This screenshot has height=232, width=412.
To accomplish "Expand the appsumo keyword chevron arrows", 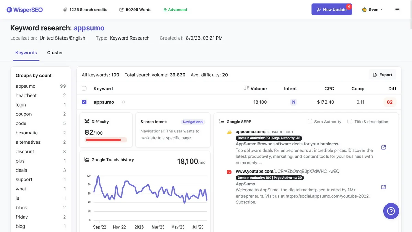I will coord(123,102).
